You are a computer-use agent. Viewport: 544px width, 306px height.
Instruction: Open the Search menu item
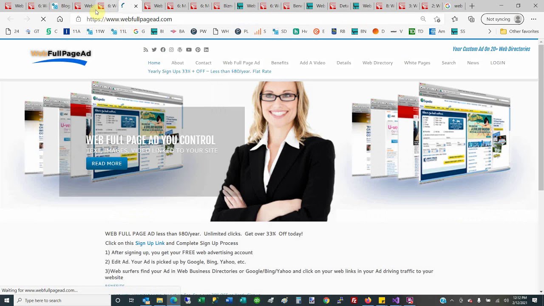[x=448, y=63]
